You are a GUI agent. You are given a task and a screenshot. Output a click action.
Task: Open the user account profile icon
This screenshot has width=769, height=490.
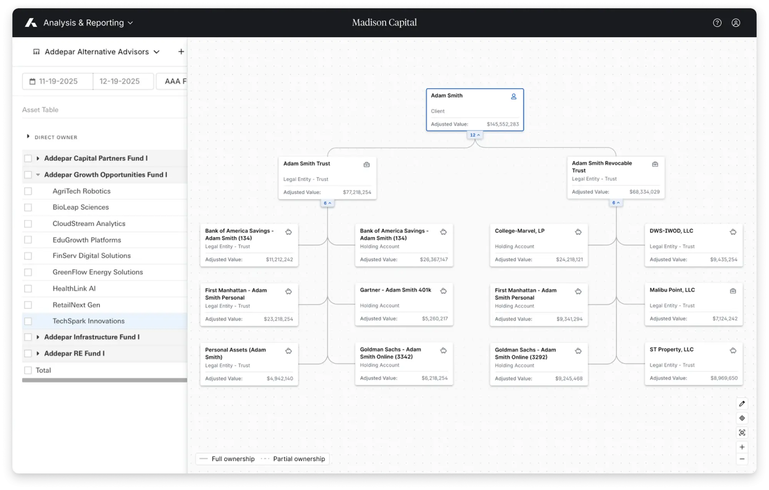coord(736,23)
